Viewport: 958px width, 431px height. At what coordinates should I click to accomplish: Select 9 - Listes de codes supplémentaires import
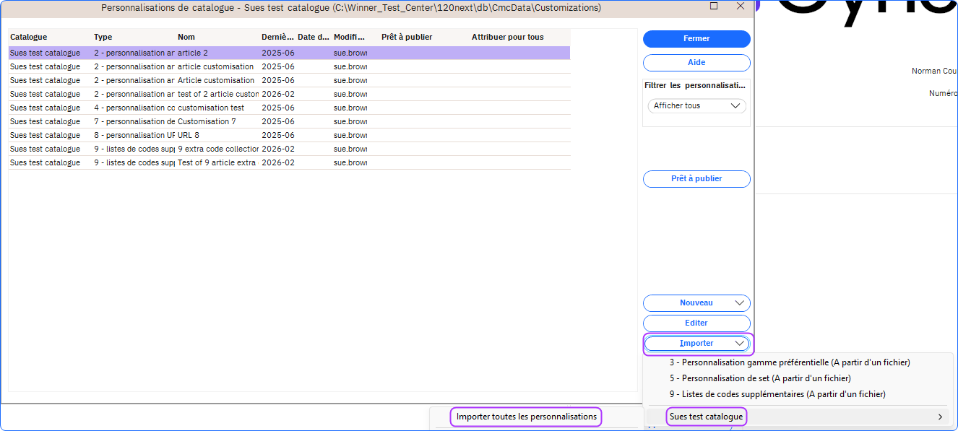(777, 394)
